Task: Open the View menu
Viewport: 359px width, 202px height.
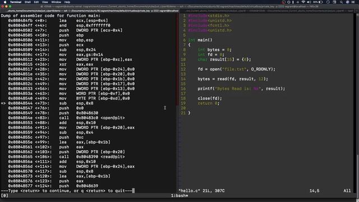Action: coord(45,2)
